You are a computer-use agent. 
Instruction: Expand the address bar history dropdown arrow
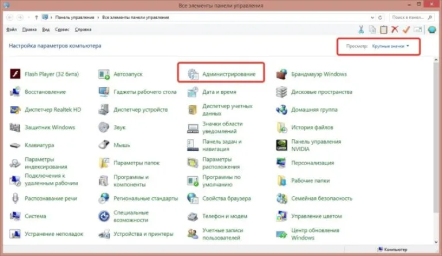(x=372, y=17)
